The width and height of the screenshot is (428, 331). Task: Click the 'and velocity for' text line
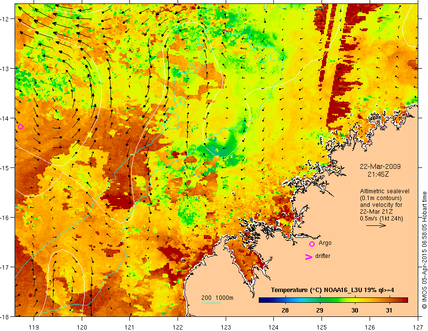[x=381, y=205]
